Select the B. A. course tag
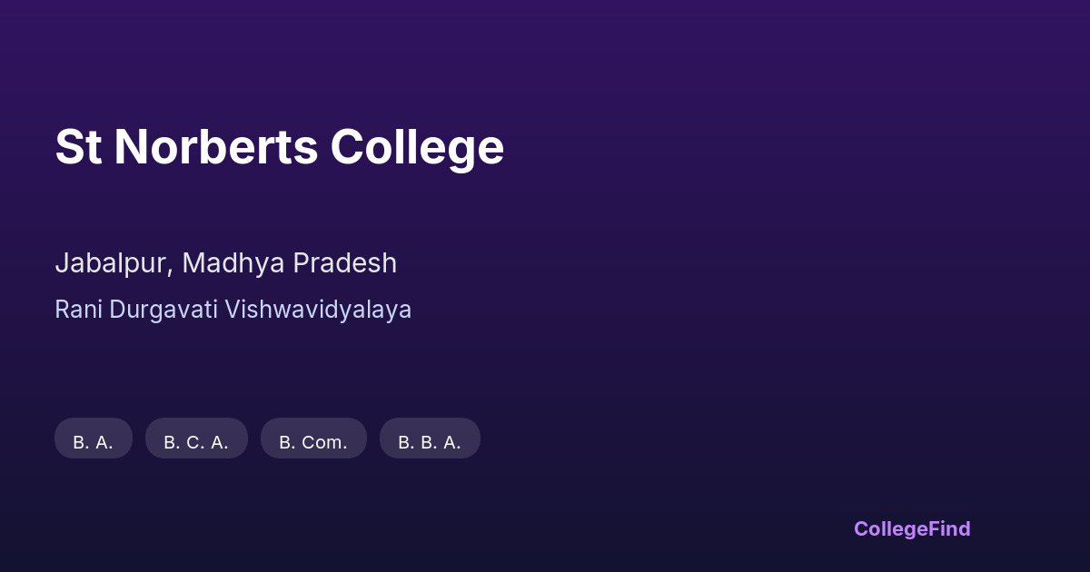Screen dimensions: 1090x572 (x=94, y=441)
